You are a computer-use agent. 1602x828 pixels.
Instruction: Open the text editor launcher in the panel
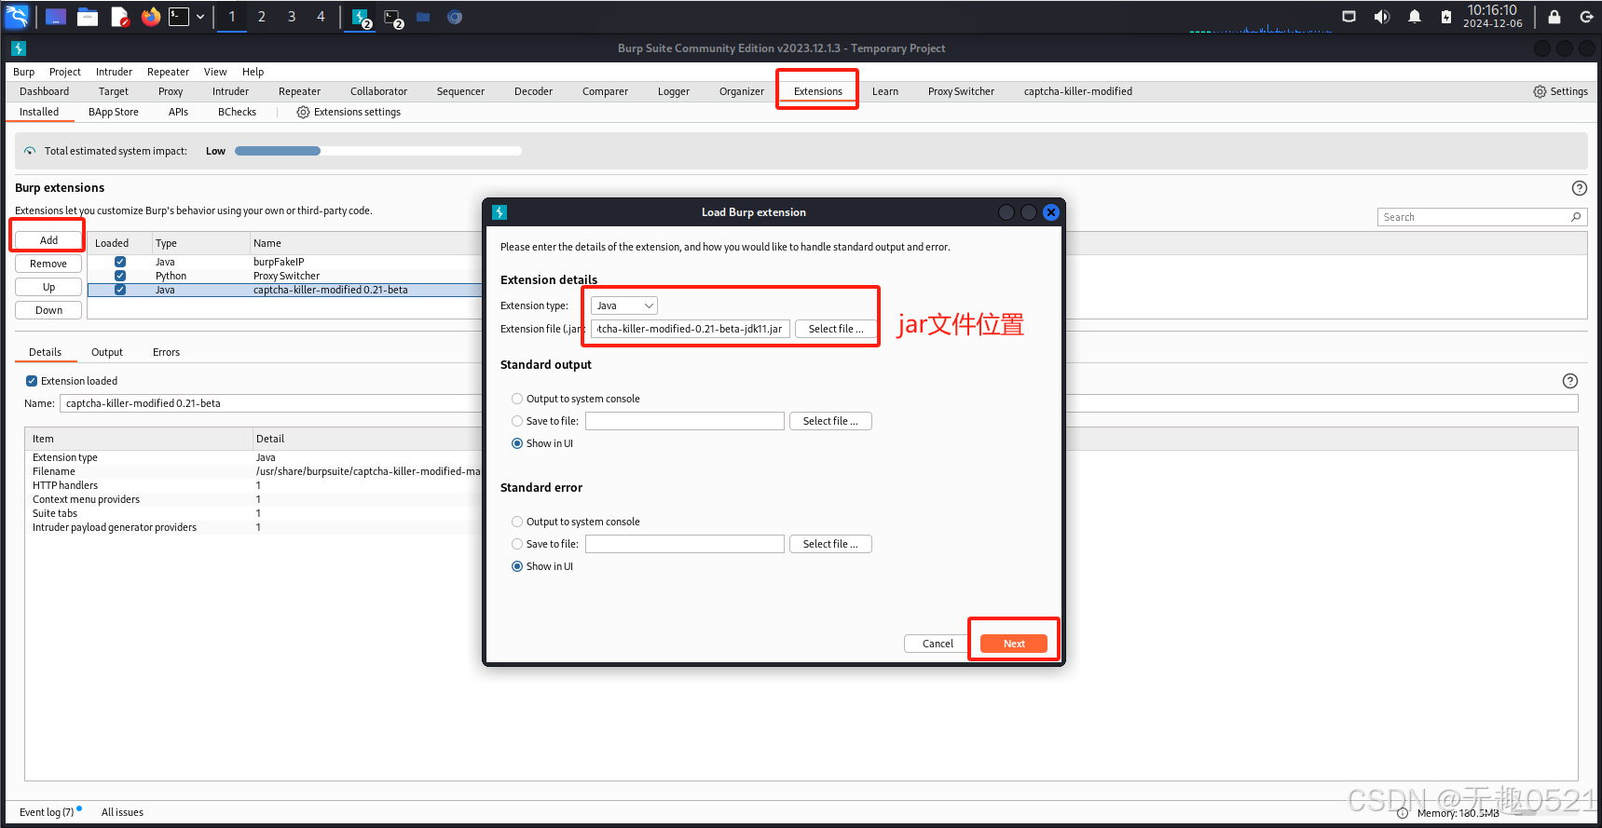[x=119, y=17]
